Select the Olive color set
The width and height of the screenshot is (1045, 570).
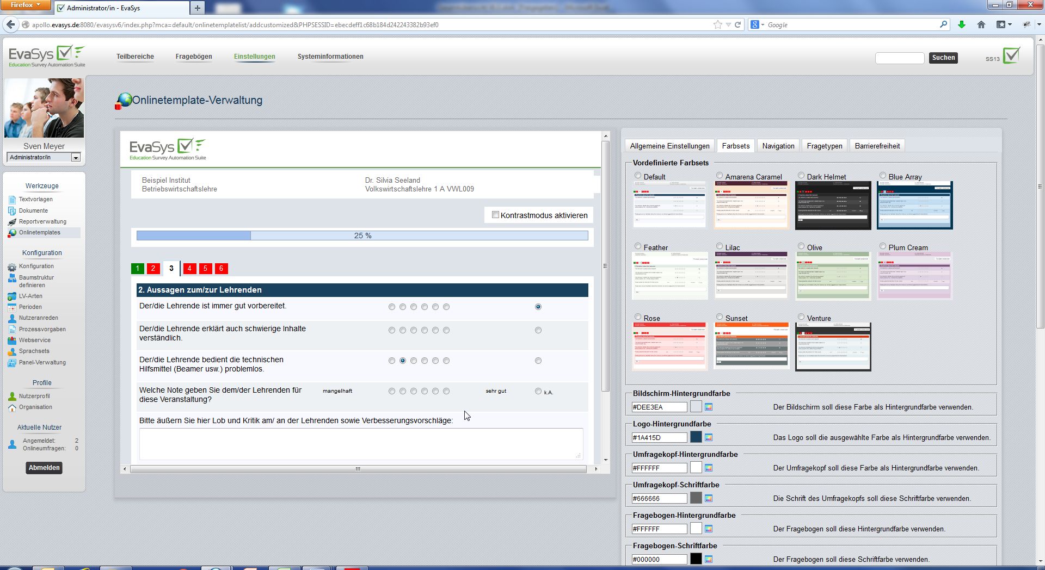(x=801, y=246)
